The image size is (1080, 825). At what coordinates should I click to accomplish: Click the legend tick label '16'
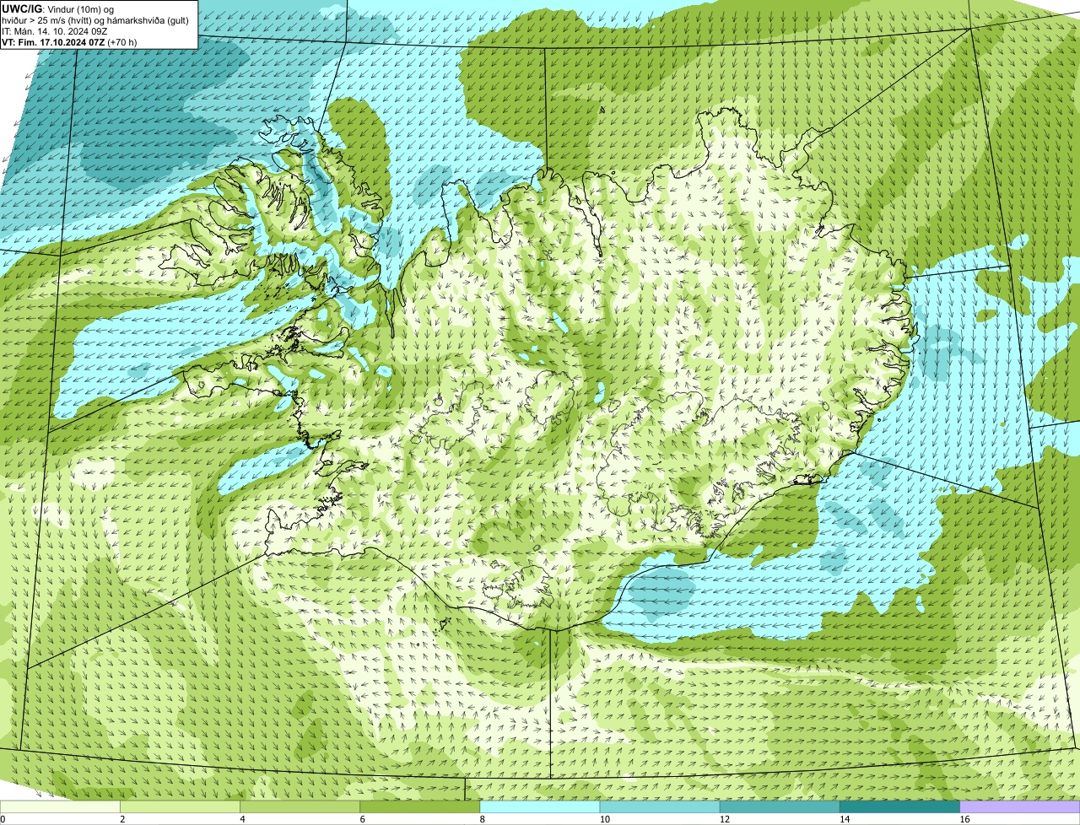click(964, 819)
